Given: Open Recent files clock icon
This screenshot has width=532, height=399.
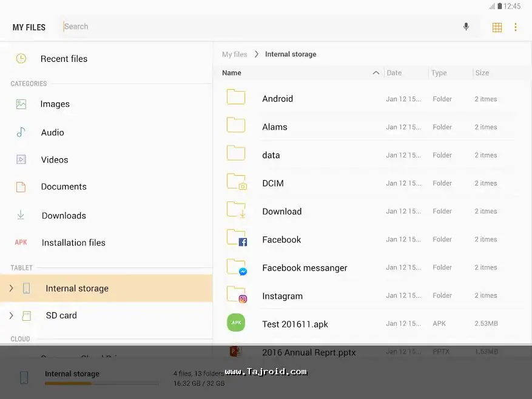Looking at the screenshot, I should [x=21, y=59].
